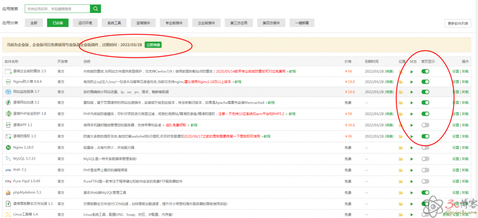
Task: Click 续费 link in Nginx防火墙 row
Action: 389,82
